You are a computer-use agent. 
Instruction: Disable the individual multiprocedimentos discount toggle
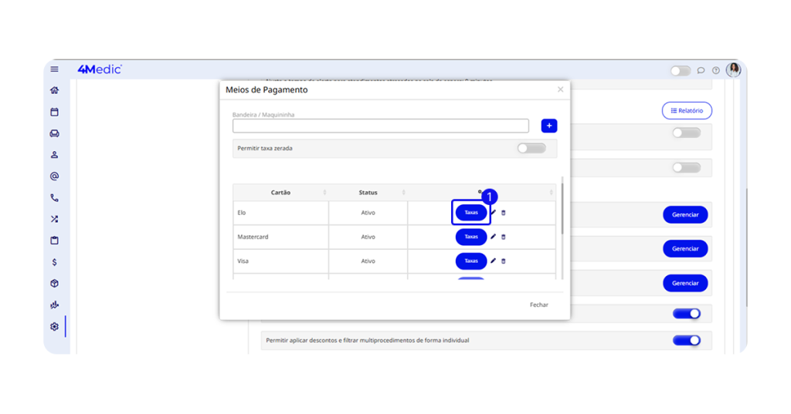pyautogui.click(x=686, y=340)
